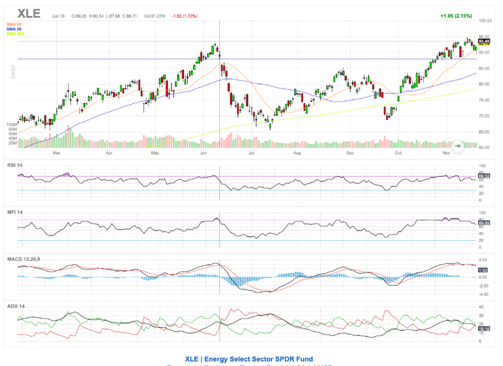
Task: Click the Jun marker on the time axis
Action: tap(204, 151)
